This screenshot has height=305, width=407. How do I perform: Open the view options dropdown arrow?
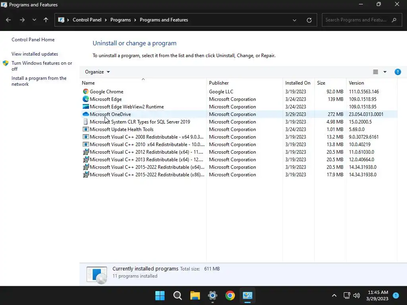click(x=385, y=72)
